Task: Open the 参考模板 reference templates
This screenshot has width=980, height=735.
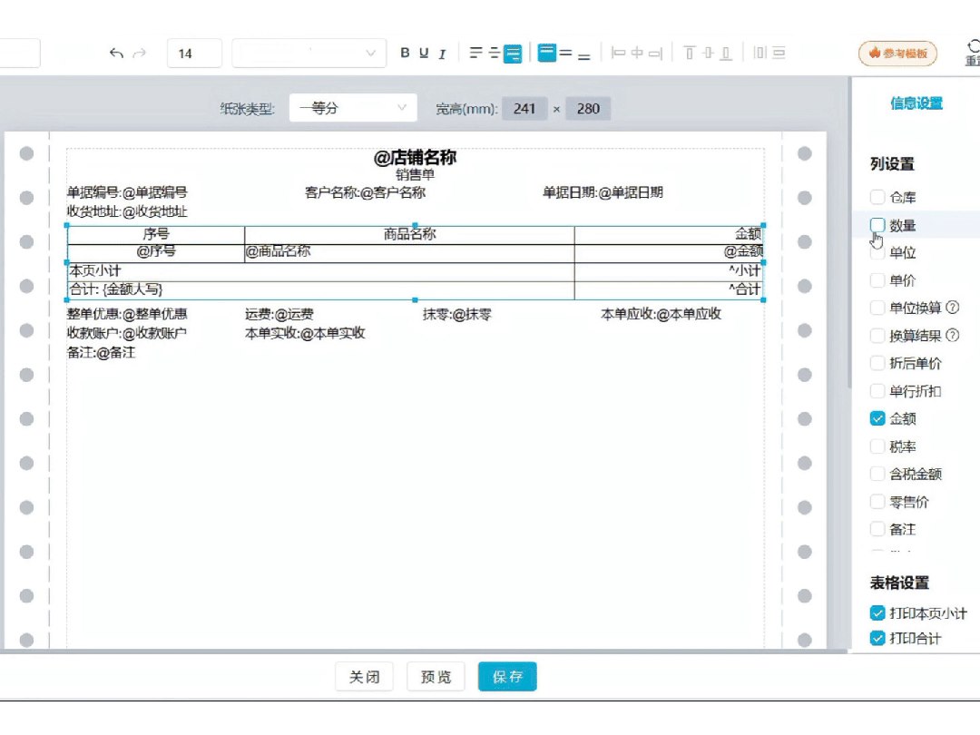Action: coord(898,54)
